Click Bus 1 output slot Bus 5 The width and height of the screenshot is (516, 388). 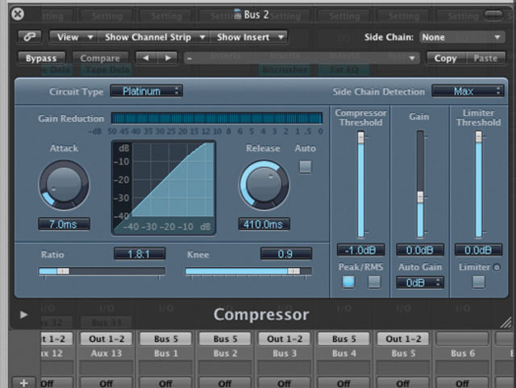(165, 339)
